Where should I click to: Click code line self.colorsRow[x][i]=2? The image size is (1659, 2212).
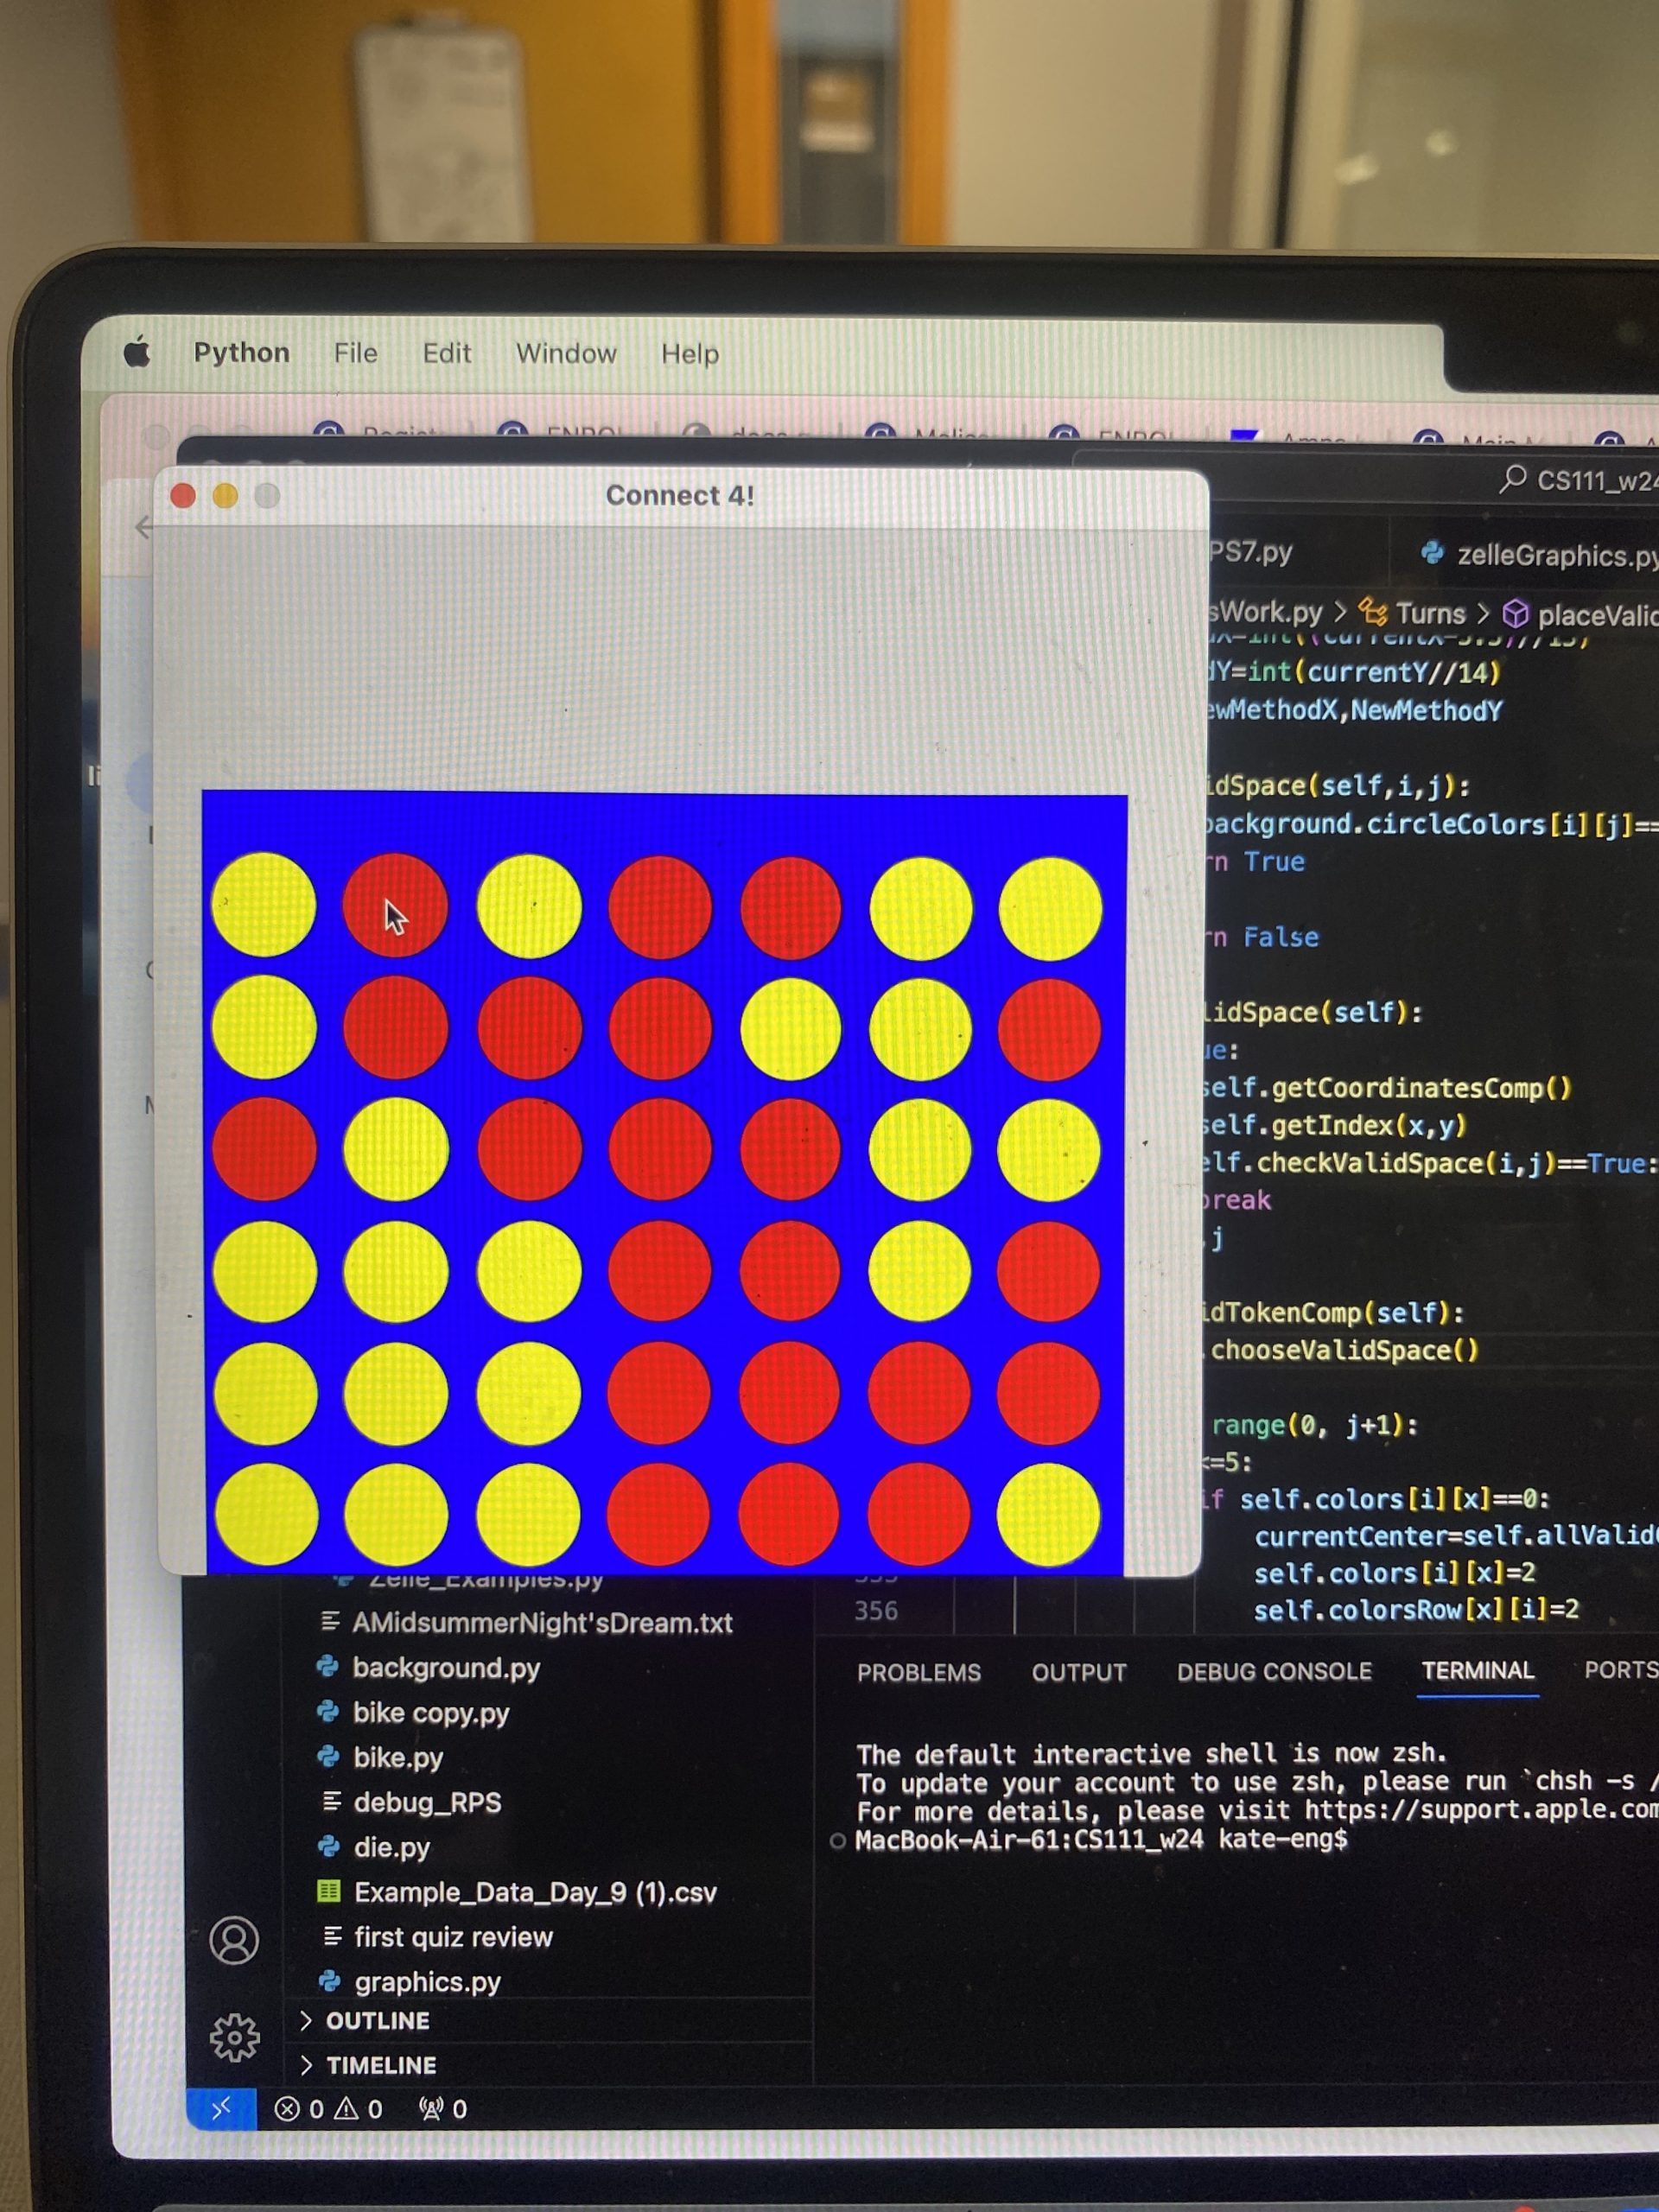1416,1609
